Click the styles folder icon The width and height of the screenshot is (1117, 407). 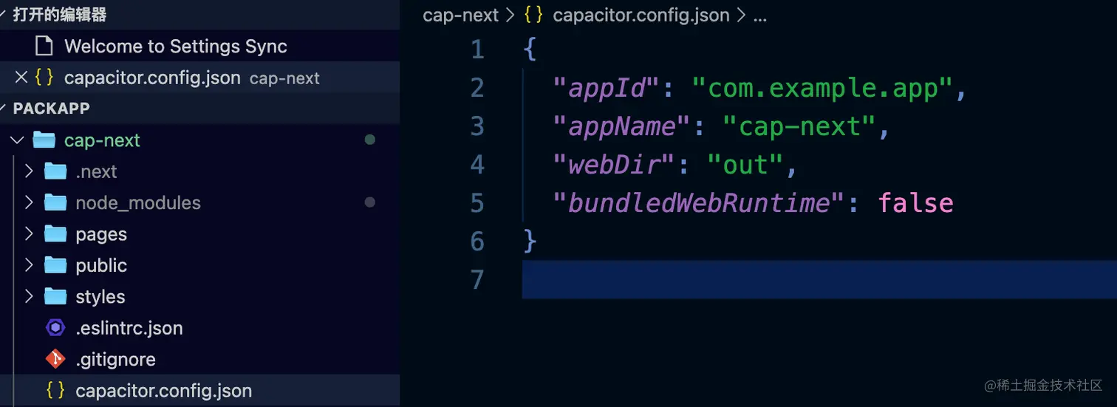coord(56,296)
